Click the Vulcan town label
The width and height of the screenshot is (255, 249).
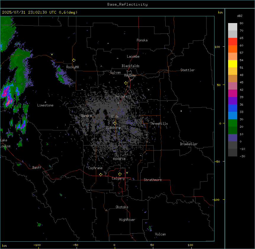point(160,234)
